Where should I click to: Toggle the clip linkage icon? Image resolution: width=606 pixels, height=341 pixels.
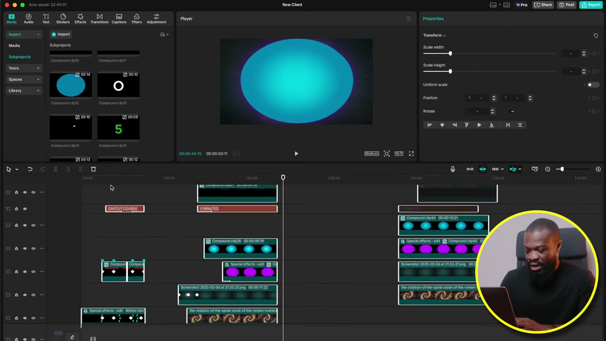click(495, 169)
